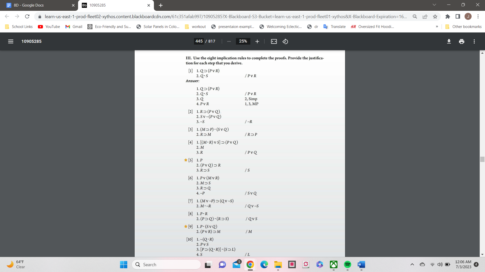Open the tab search chevron
Screen dimensions: 485x272
point(434,5)
